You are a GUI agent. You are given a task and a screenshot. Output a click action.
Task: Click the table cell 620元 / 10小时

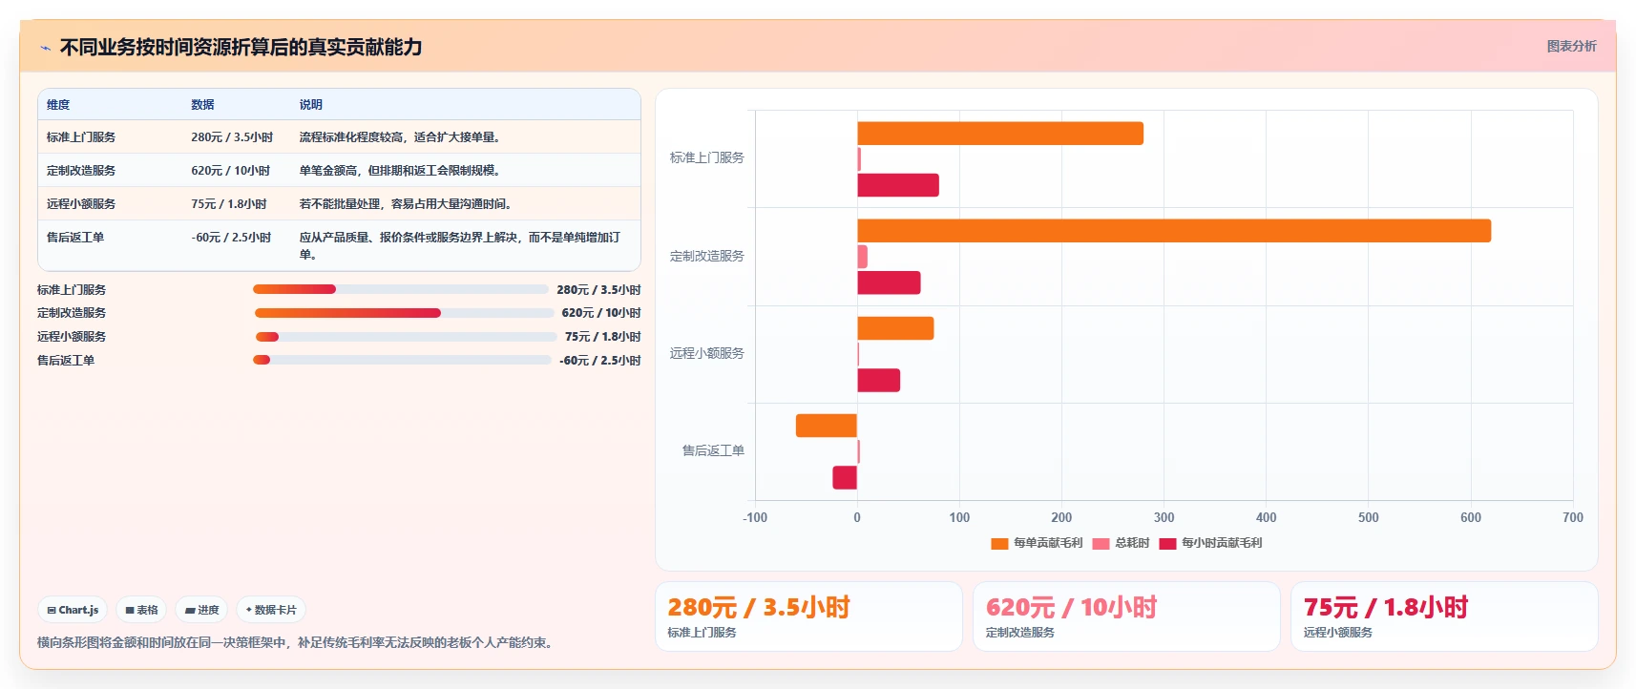click(230, 171)
